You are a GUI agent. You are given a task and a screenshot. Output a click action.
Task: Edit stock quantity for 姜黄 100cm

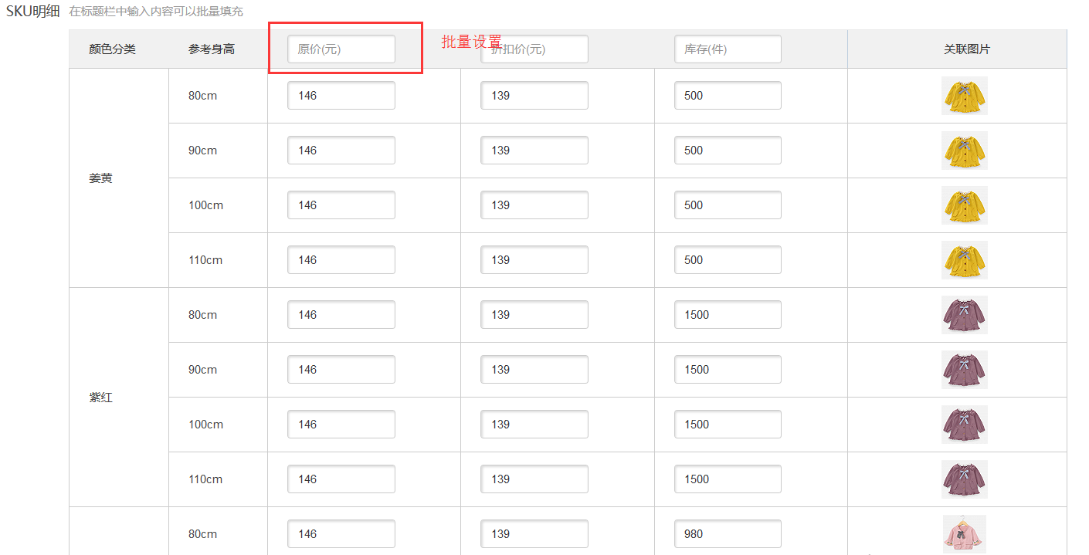tap(727, 205)
